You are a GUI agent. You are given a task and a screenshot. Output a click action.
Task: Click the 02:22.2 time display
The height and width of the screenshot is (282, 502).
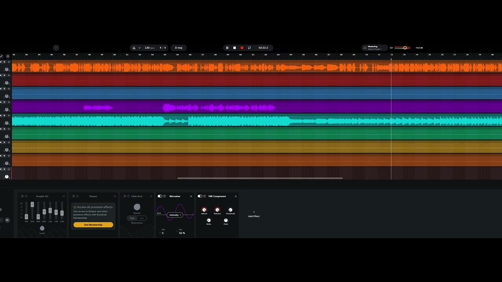pyautogui.click(x=263, y=48)
